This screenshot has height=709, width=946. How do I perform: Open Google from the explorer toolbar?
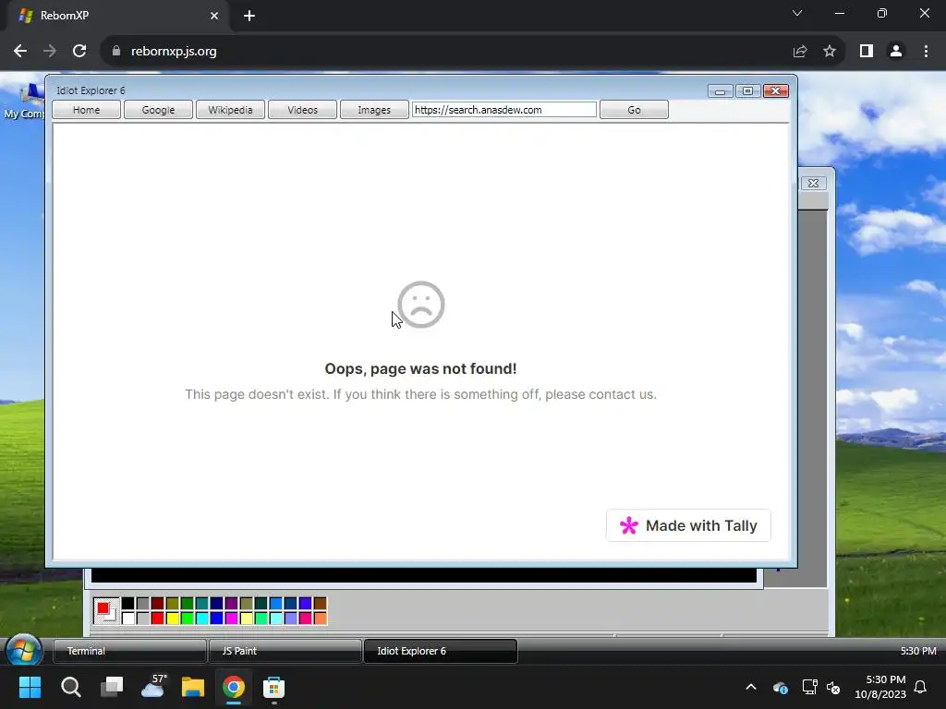158,110
